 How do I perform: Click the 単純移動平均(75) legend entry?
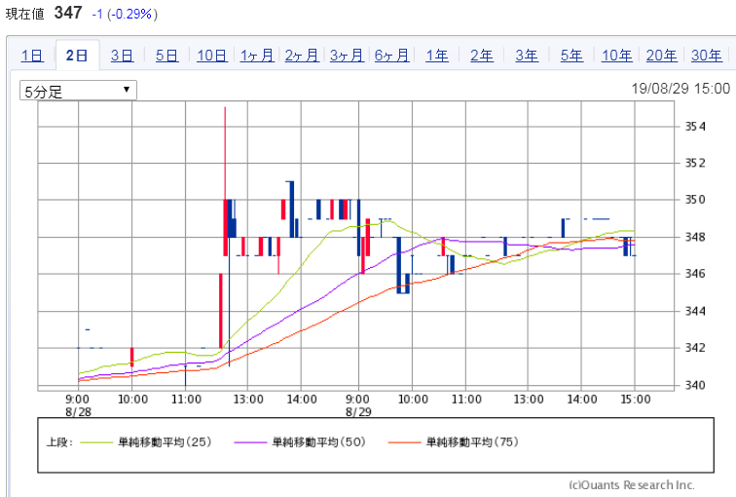[472, 442]
